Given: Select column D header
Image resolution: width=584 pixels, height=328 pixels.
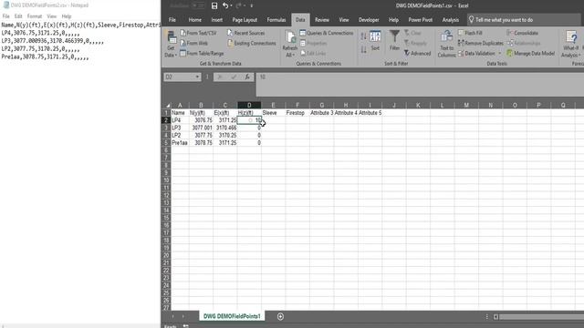Looking at the screenshot, I should (x=249, y=106).
